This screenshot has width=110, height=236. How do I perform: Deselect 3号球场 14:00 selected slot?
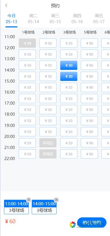pyautogui.click(x=69, y=76)
